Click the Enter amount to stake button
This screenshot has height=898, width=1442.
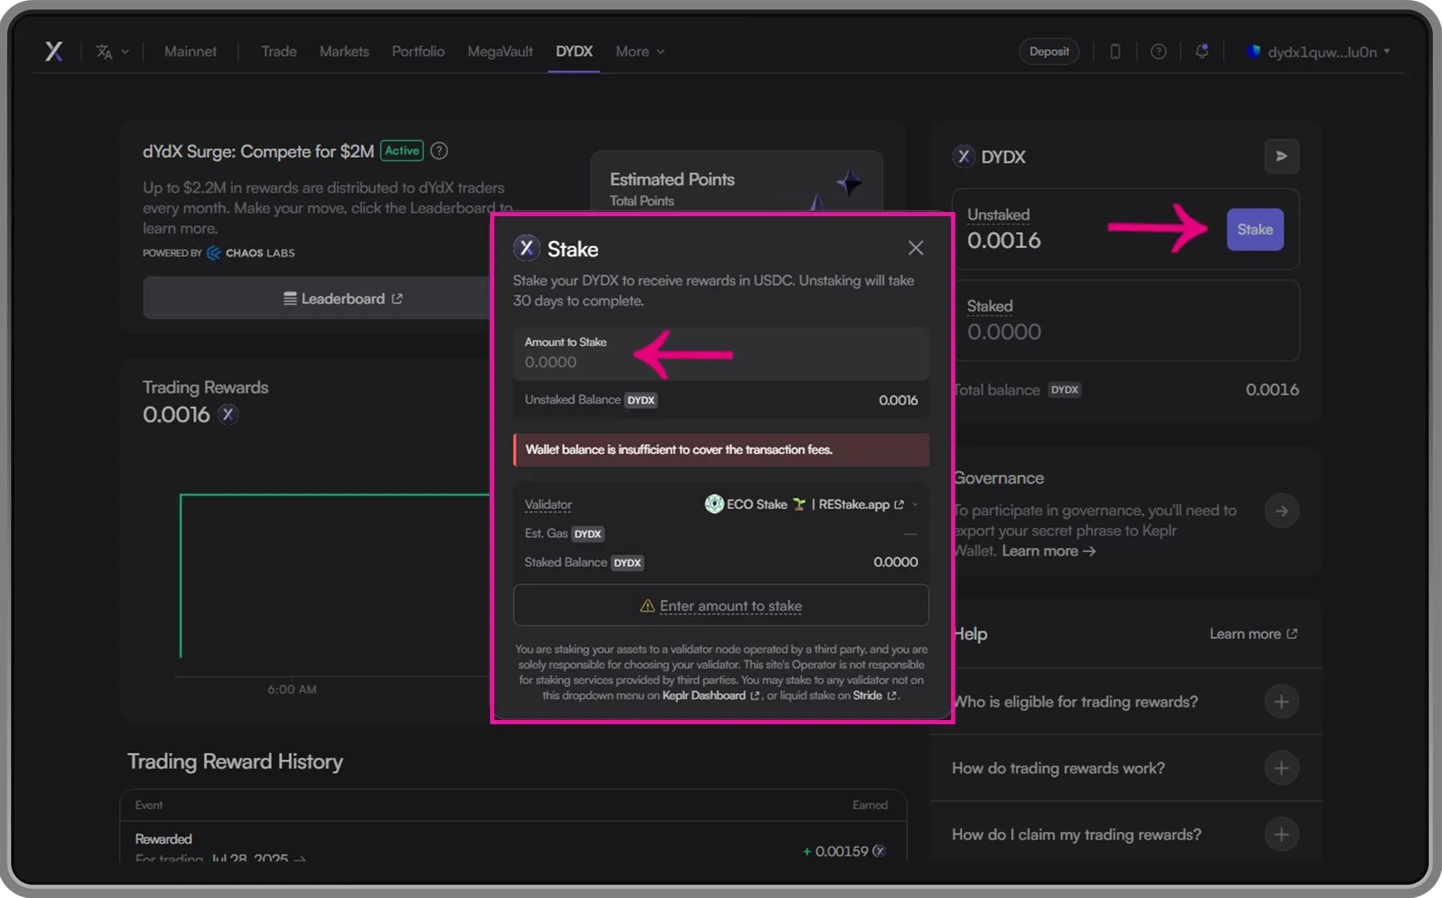click(x=721, y=605)
